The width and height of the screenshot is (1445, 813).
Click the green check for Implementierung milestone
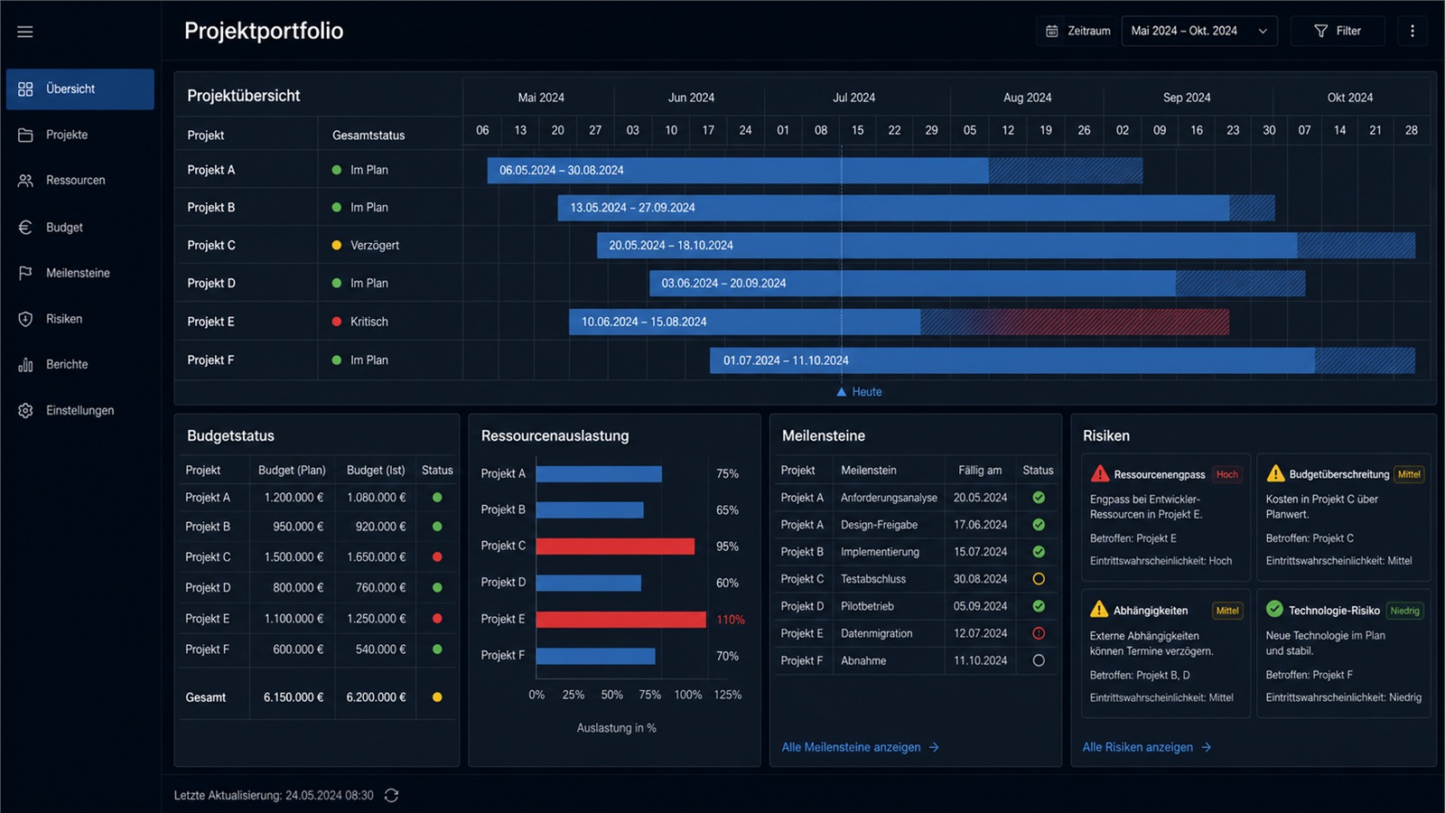pyautogui.click(x=1039, y=552)
